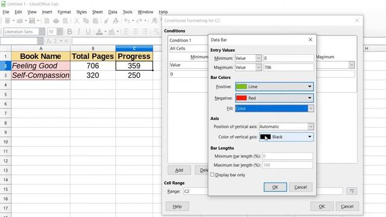
Task: Click Cancel in Conditional Formatting dialog
Action: (x=347, y=206)
